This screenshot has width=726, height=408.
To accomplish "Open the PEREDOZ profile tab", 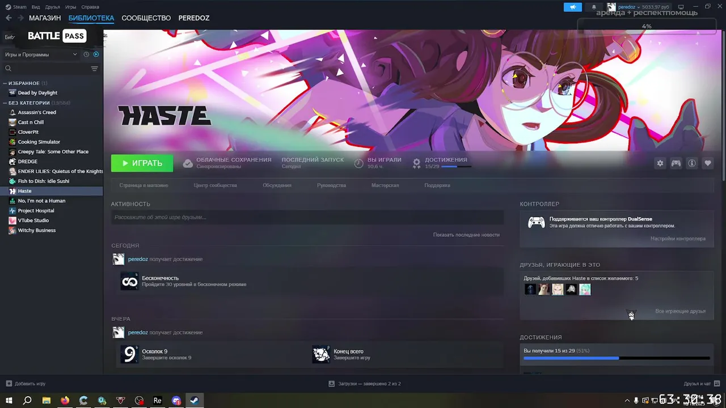I will click(194, 18).
